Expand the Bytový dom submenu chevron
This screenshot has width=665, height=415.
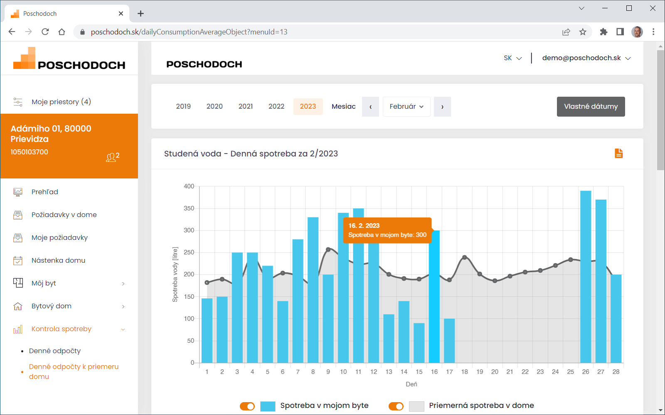(123, 307)
